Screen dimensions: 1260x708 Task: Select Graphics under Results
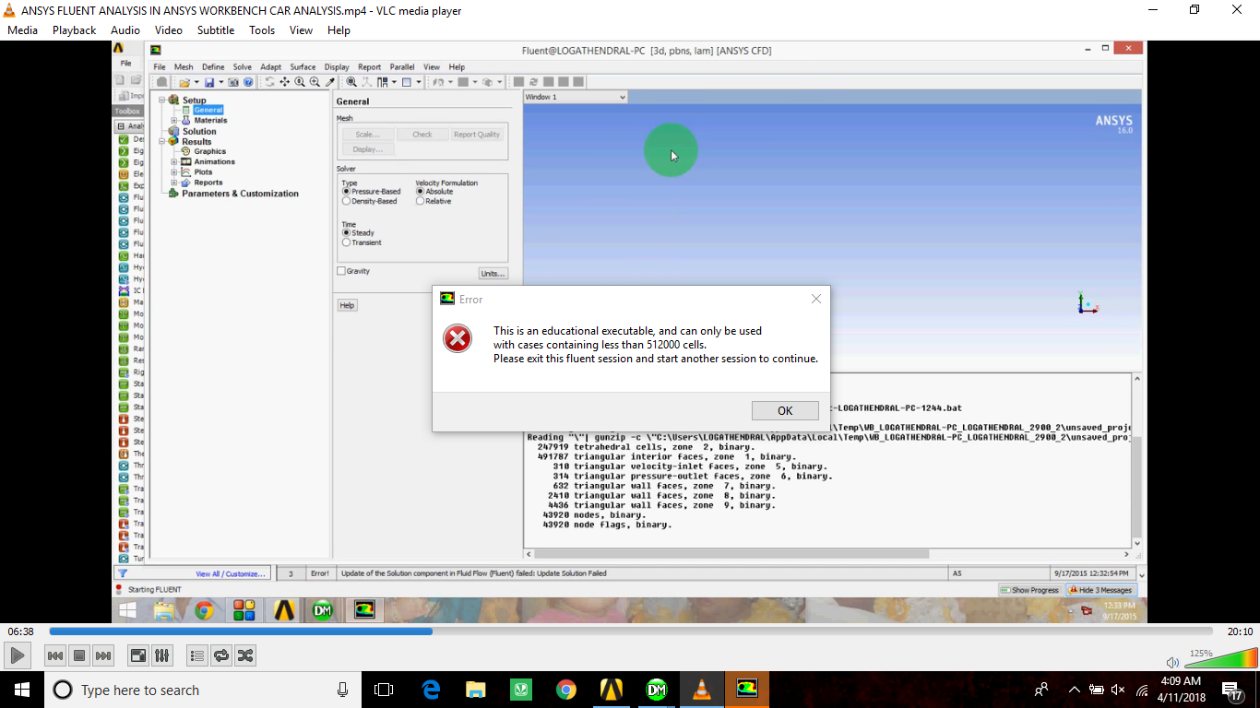pos(209,151)
